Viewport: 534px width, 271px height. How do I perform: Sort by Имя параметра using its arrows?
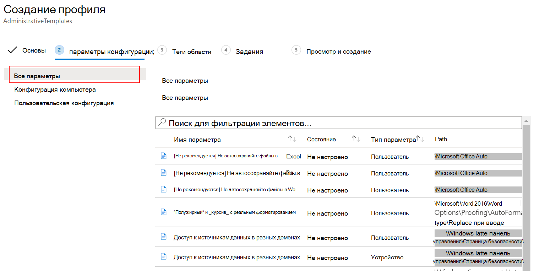292,139
